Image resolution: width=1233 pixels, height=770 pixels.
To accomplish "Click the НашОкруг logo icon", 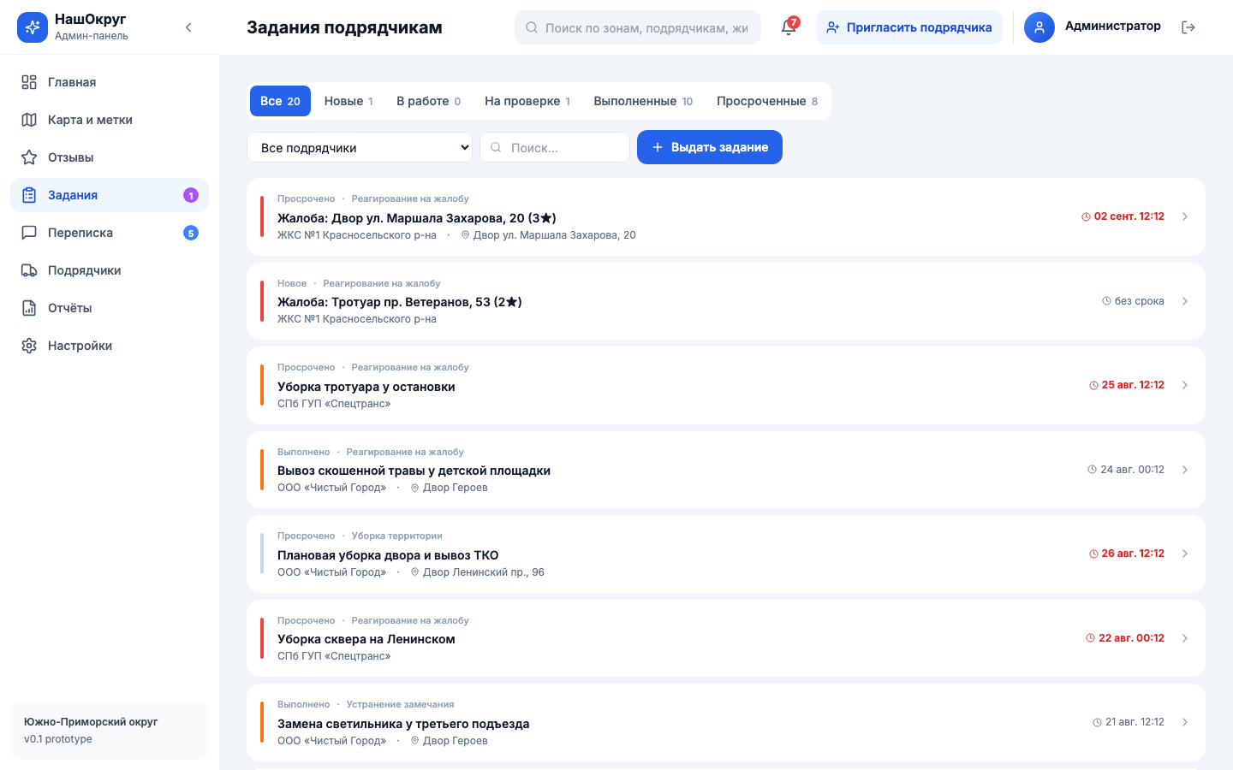I will [33, 27].
